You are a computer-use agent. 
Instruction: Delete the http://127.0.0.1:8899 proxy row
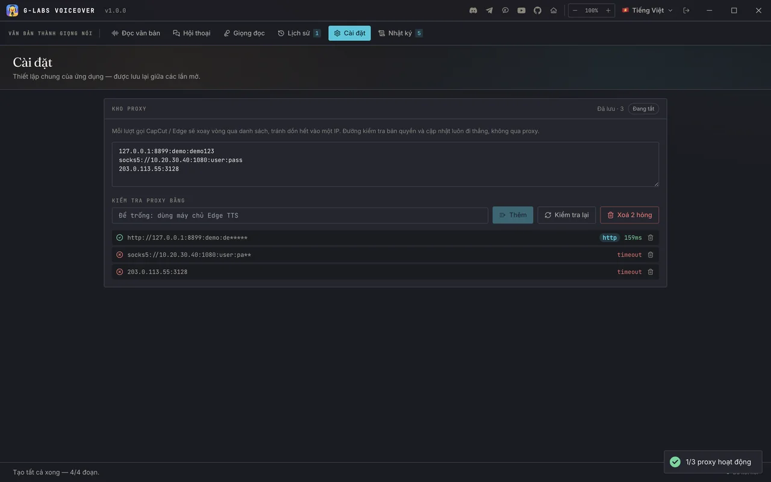(x=651, y=238)
